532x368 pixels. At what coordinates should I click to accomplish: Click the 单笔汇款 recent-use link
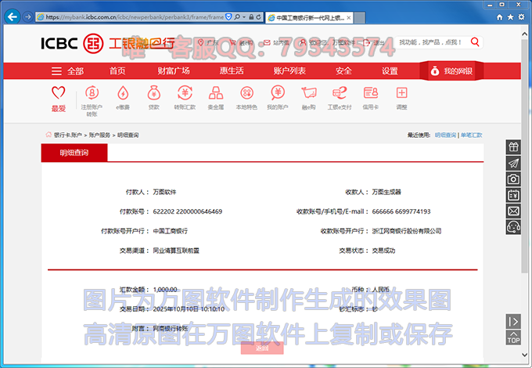pos(471,135)
